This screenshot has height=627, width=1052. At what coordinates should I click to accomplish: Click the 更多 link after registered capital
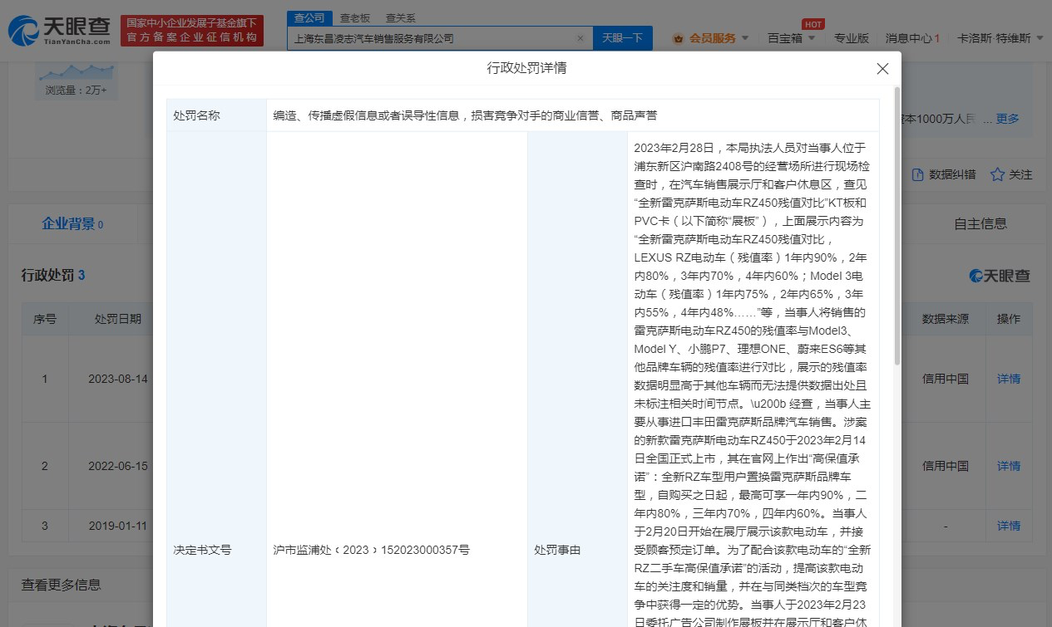tap(1008, 119)
